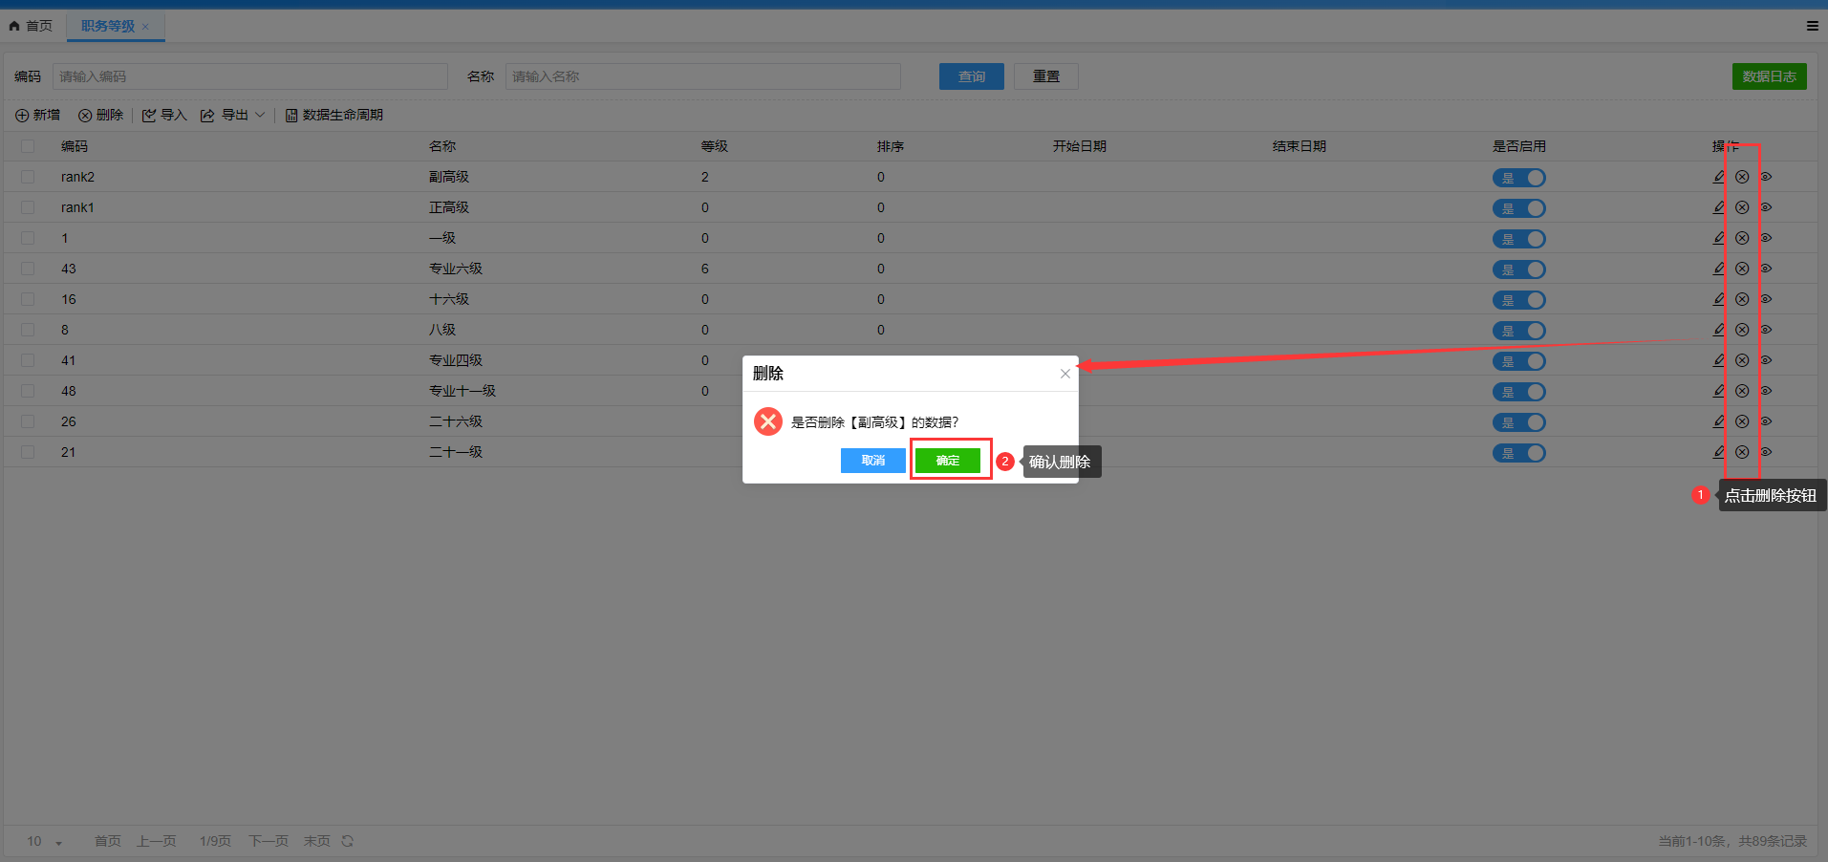Delete the 八级 row via circle-x icon
This screenshot has height=862, width=1828.
point(1742,330)
